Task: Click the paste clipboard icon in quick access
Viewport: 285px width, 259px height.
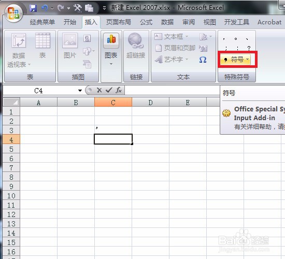Action: coord(89,8)
